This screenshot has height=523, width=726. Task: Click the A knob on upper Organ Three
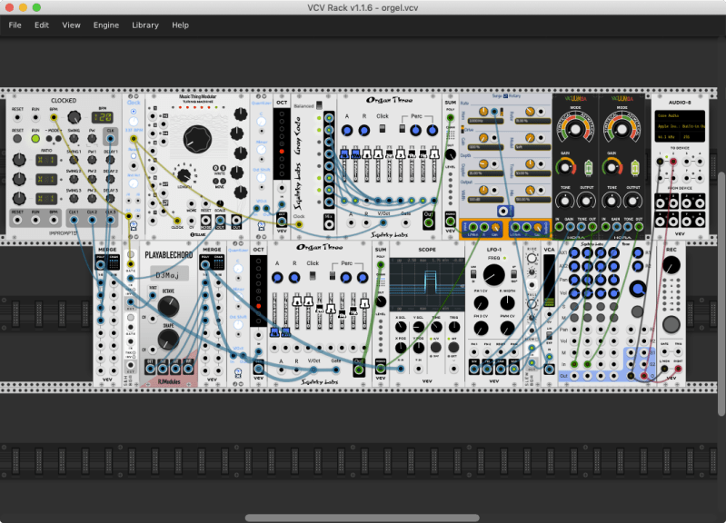tap(347, 131)
